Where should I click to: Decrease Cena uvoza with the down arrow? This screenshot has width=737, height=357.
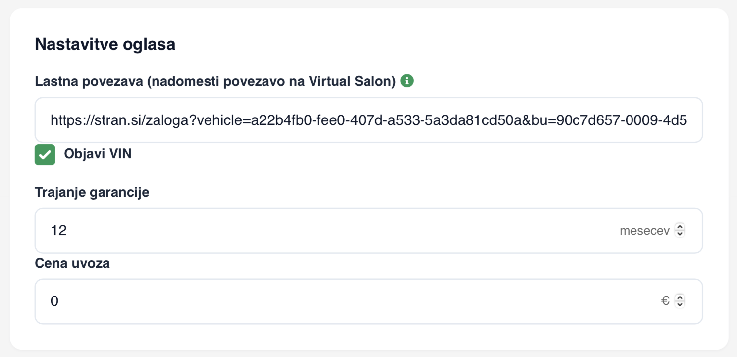pyautogui.click(x=680, y=304)
